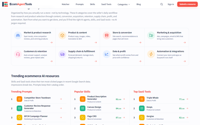Click arrow on Market & product research card
The width and height of the screenshot is (200, 125).
[51, 42]
